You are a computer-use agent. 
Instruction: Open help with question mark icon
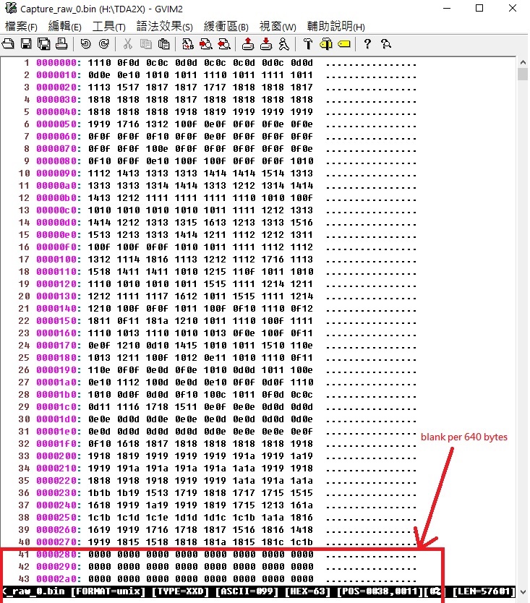[x=367, y=44]
